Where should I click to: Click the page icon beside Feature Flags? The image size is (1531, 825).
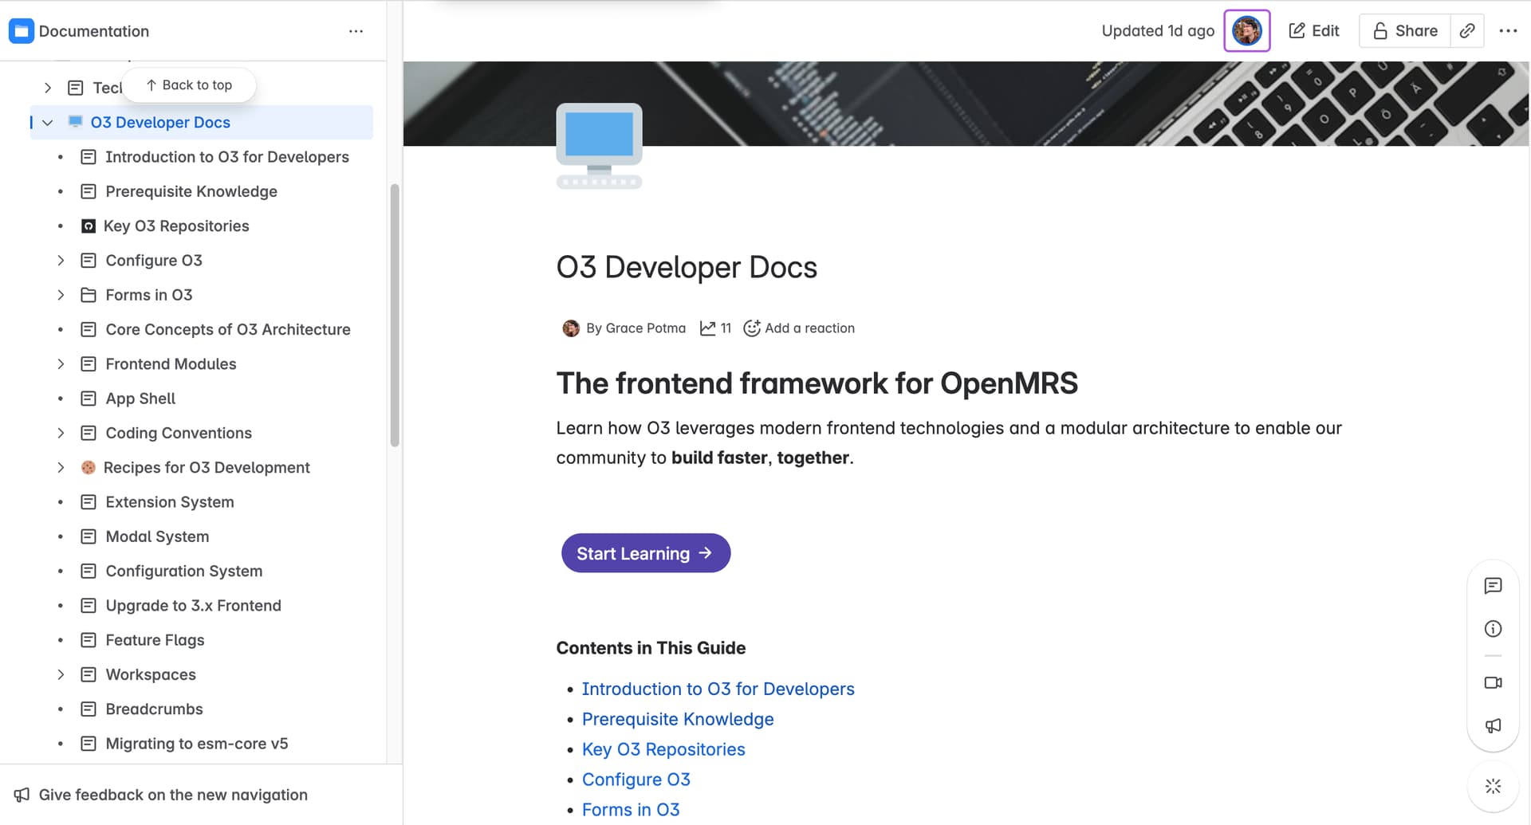coord(89,640)
